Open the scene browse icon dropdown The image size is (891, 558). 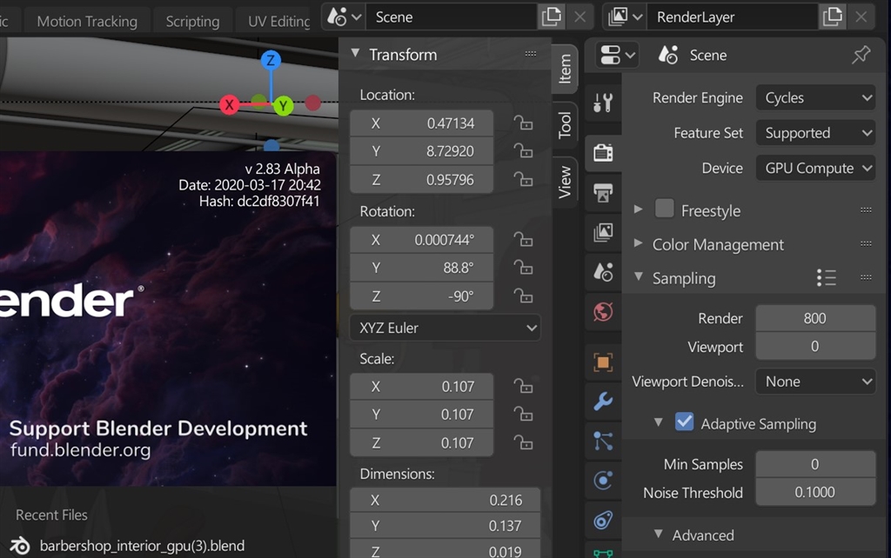coord(344,17)
